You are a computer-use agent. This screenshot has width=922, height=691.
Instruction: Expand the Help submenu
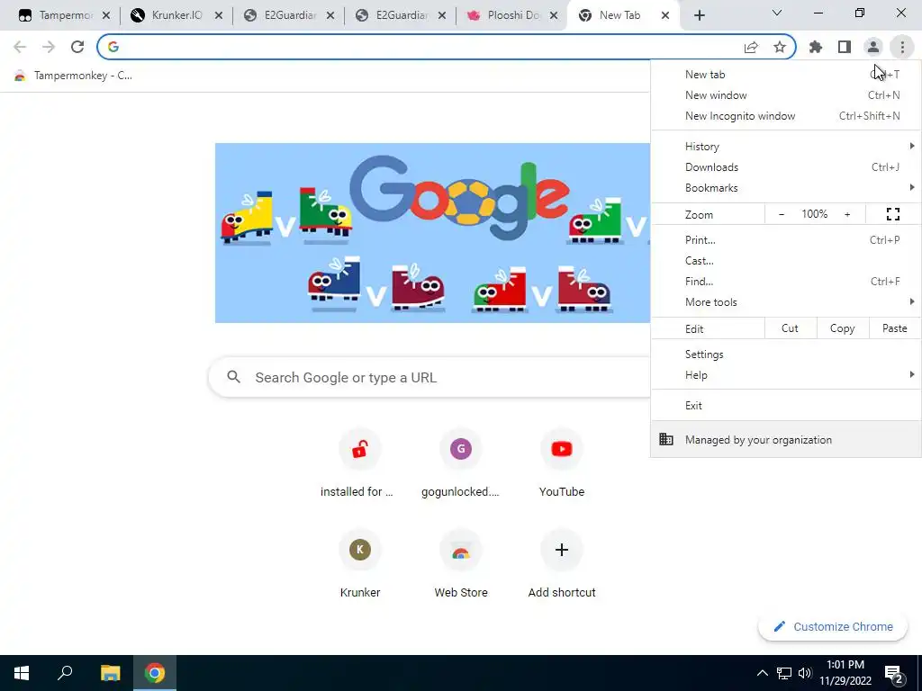pyautogui.click(x=786, y=375)
